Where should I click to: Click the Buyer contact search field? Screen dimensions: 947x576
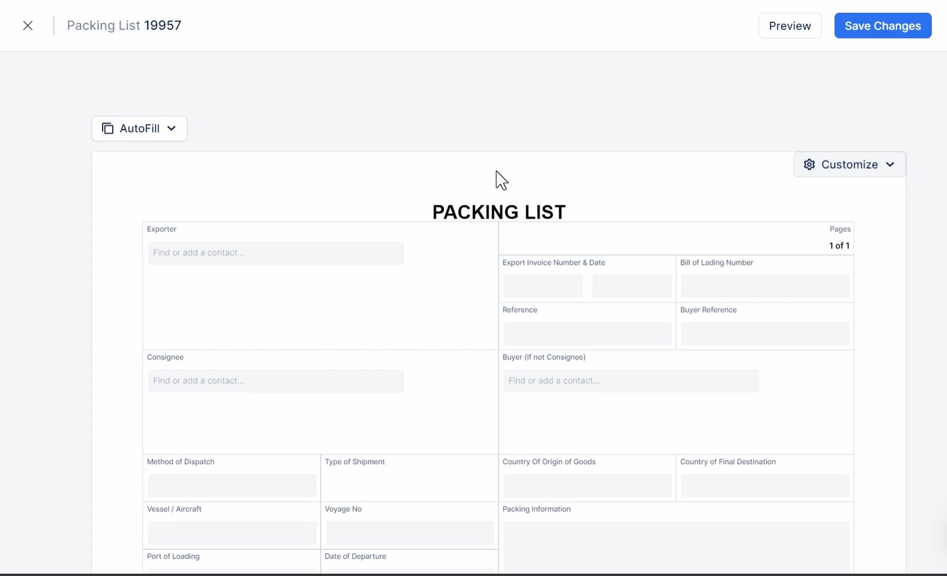631,381
